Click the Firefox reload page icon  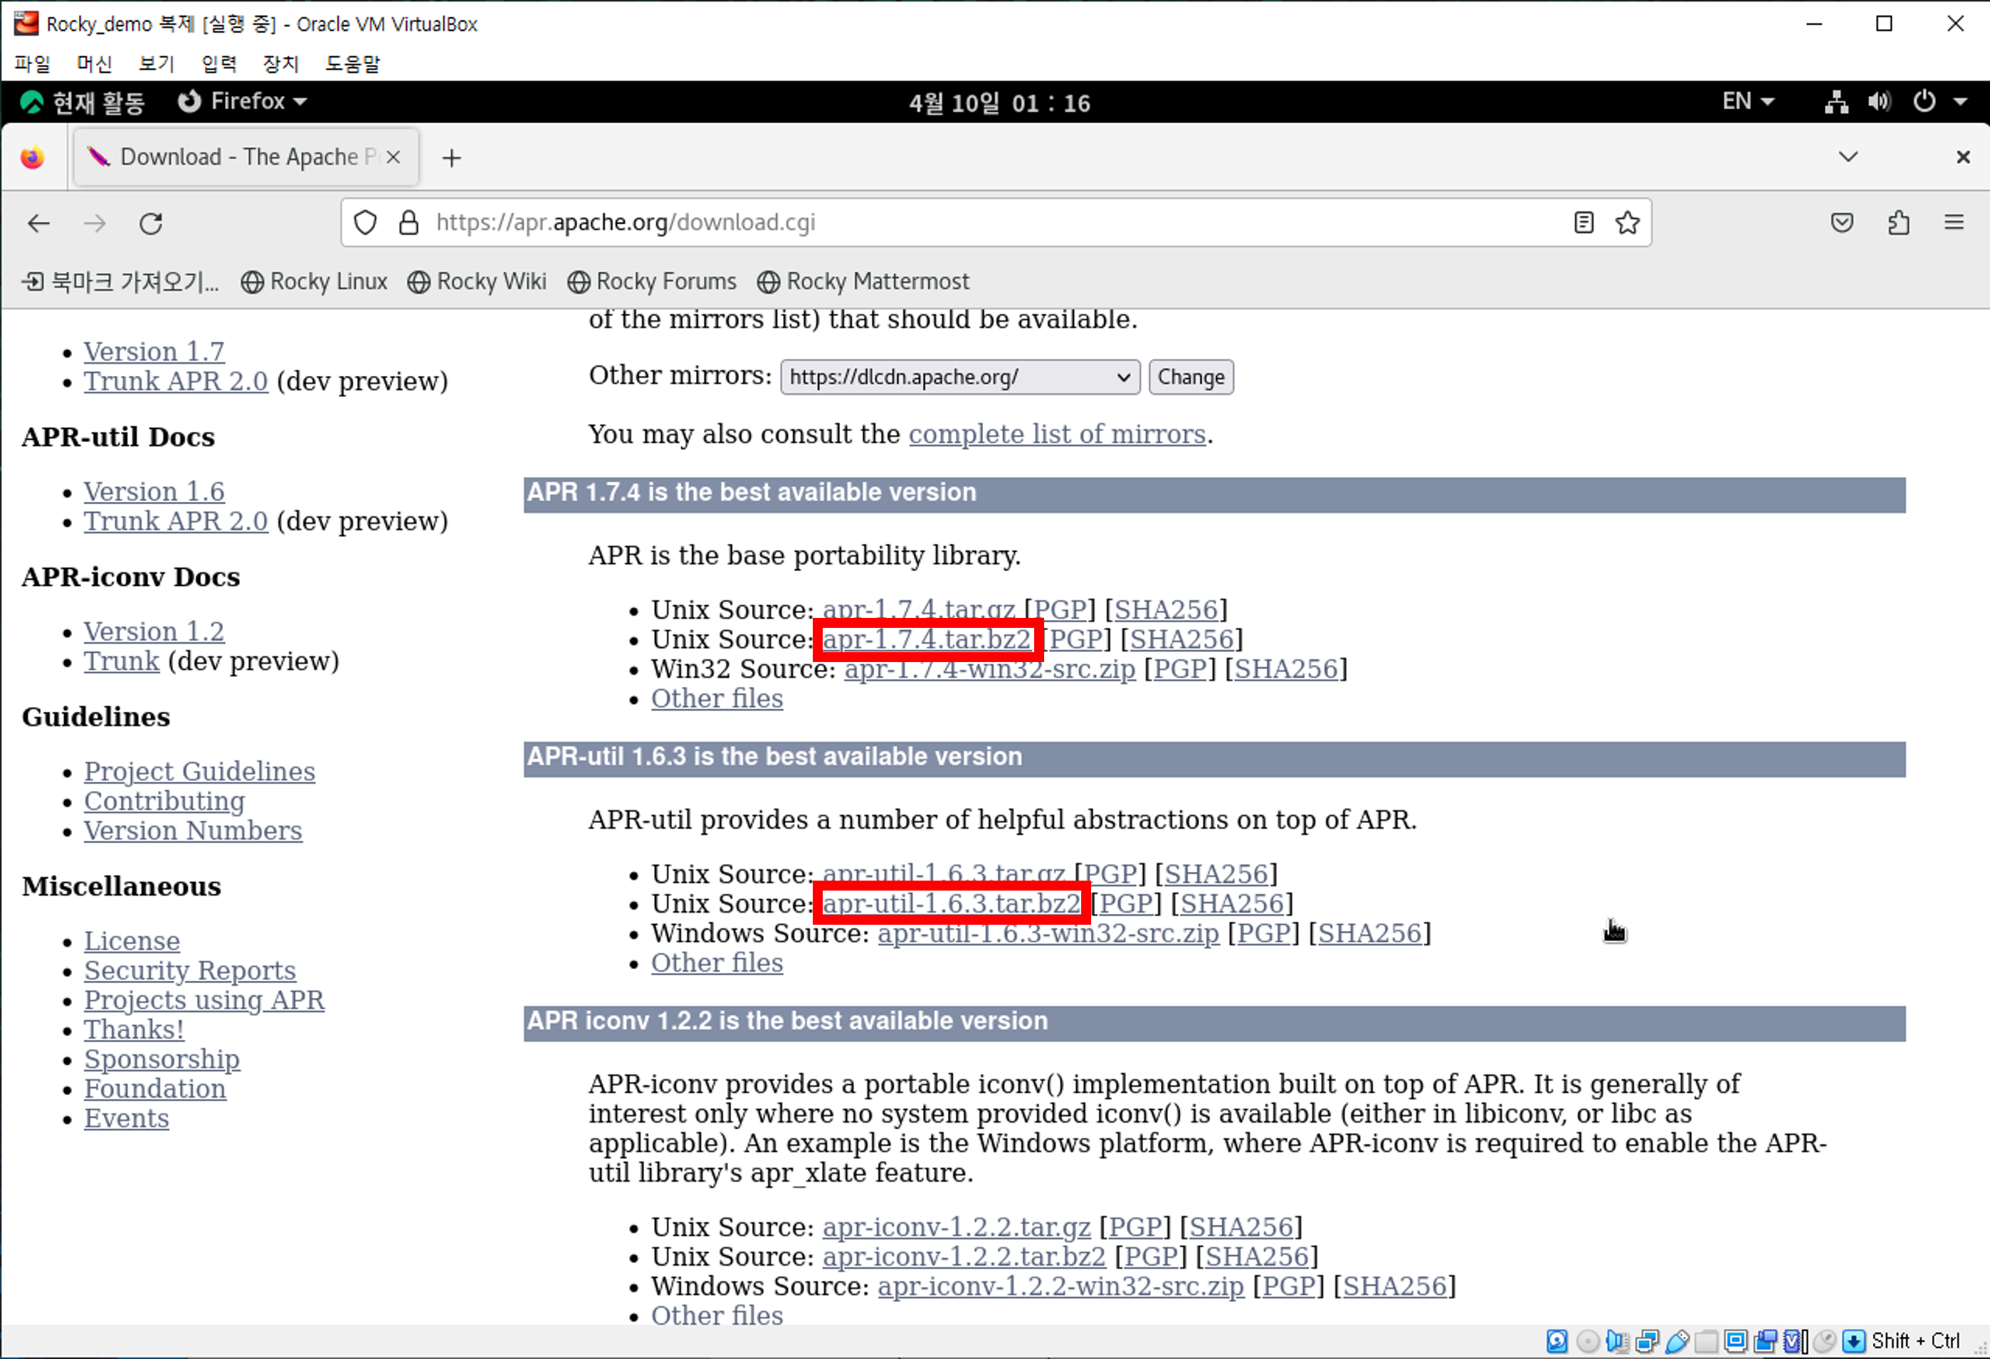(151, 224)
